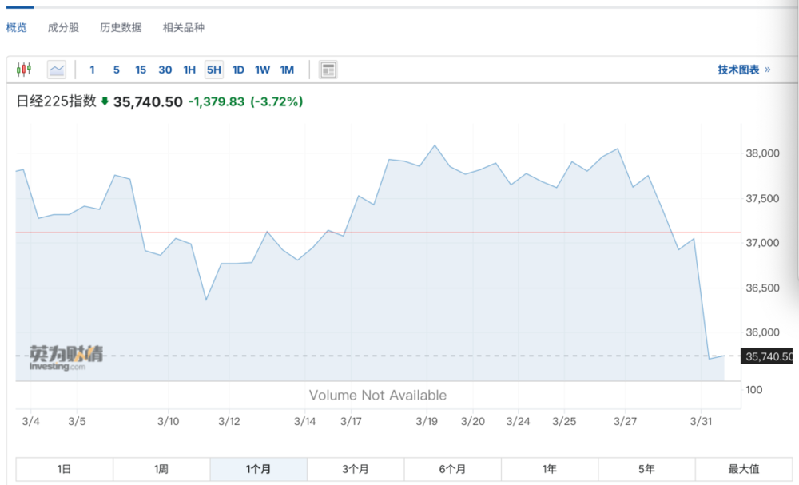The image size is (799, 485).
Task: Select the 1M chart interval
Action: pos(287,70)
